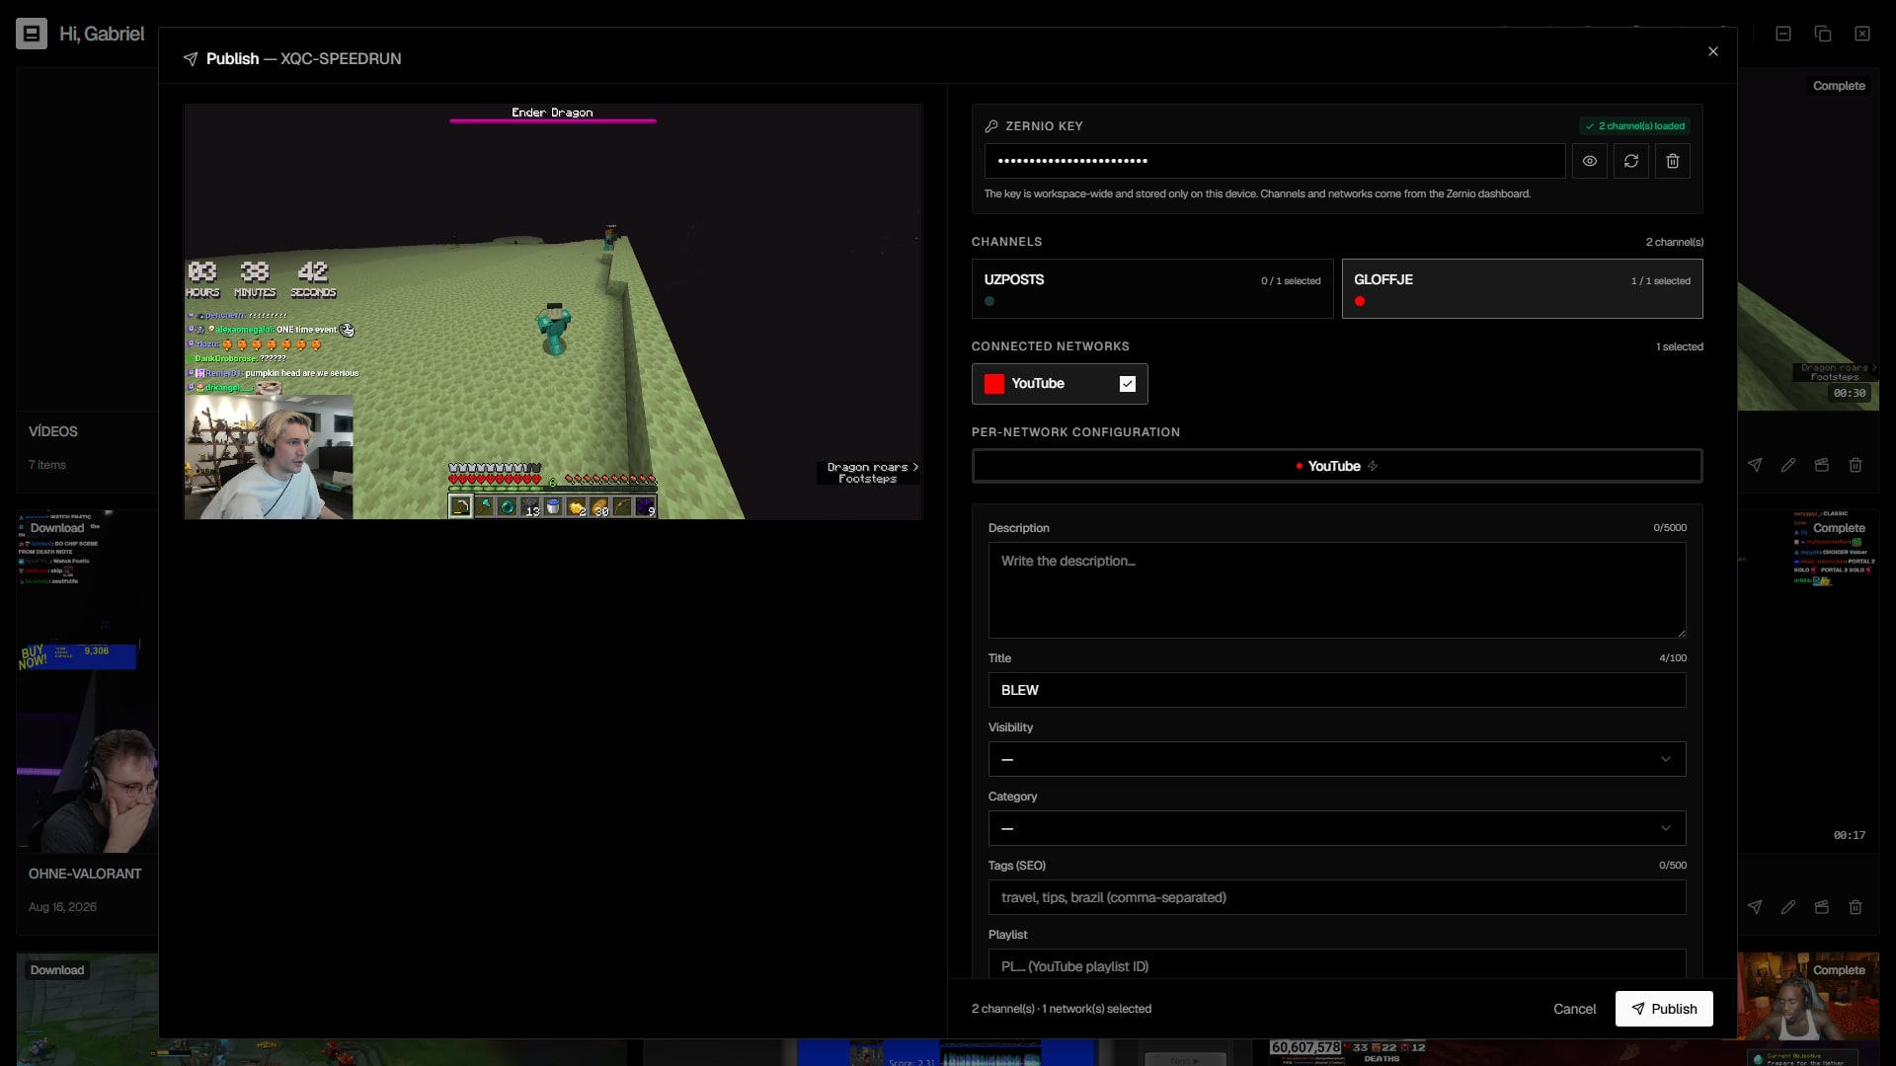
Task: Delete the Zernio key using trash icon
Action: click(x=1672, y=161)
